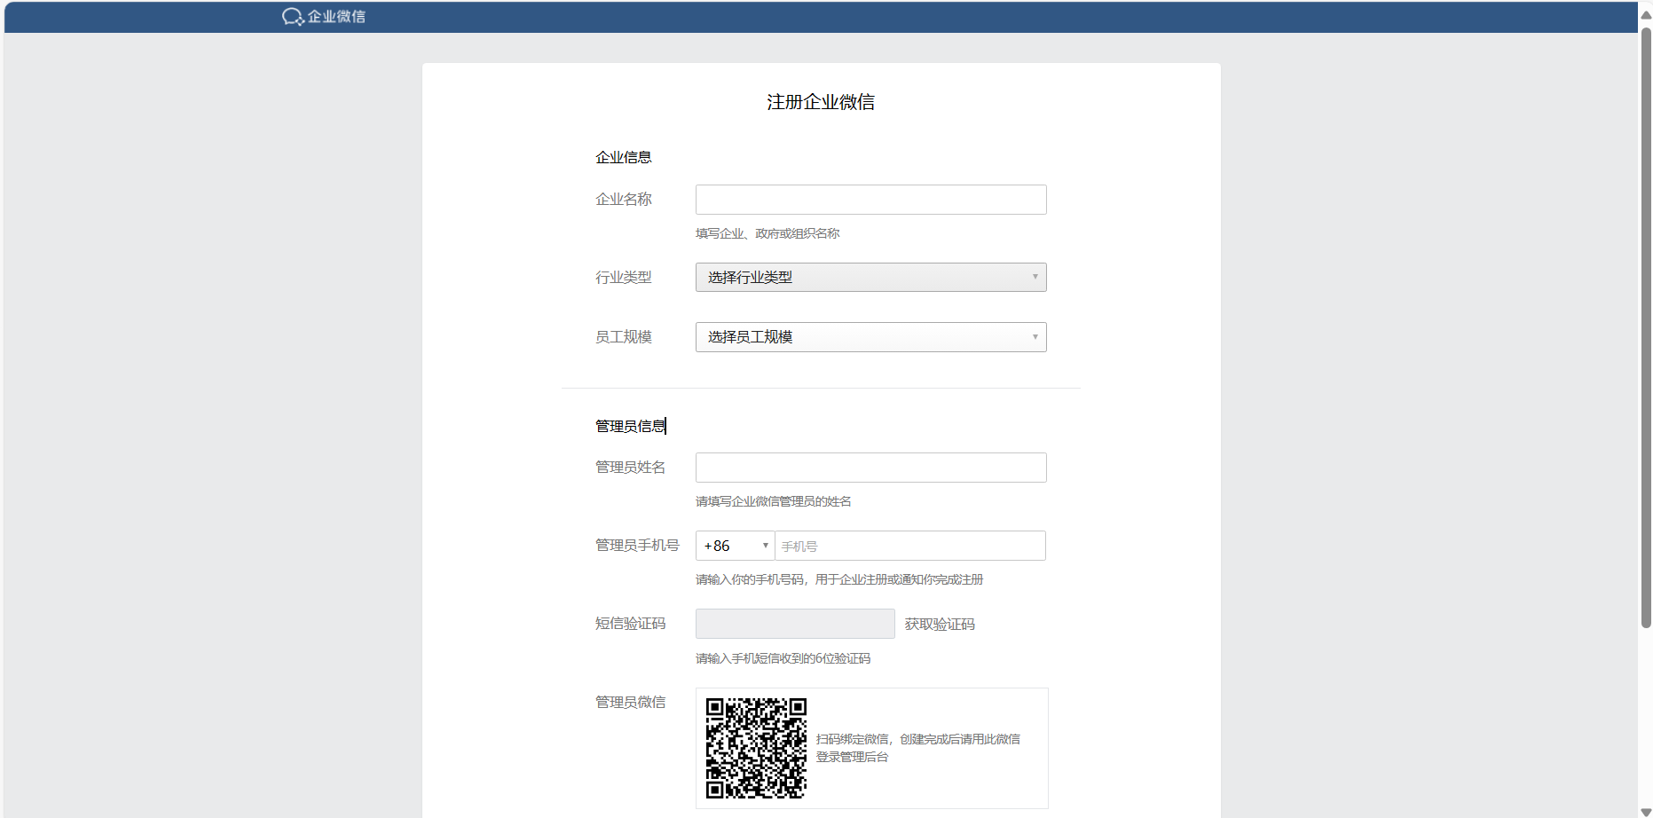The height and width of the screenshot is (818, 1653).
Task: Click the 注册企业微信 page title
Action: tap(821, 102)
